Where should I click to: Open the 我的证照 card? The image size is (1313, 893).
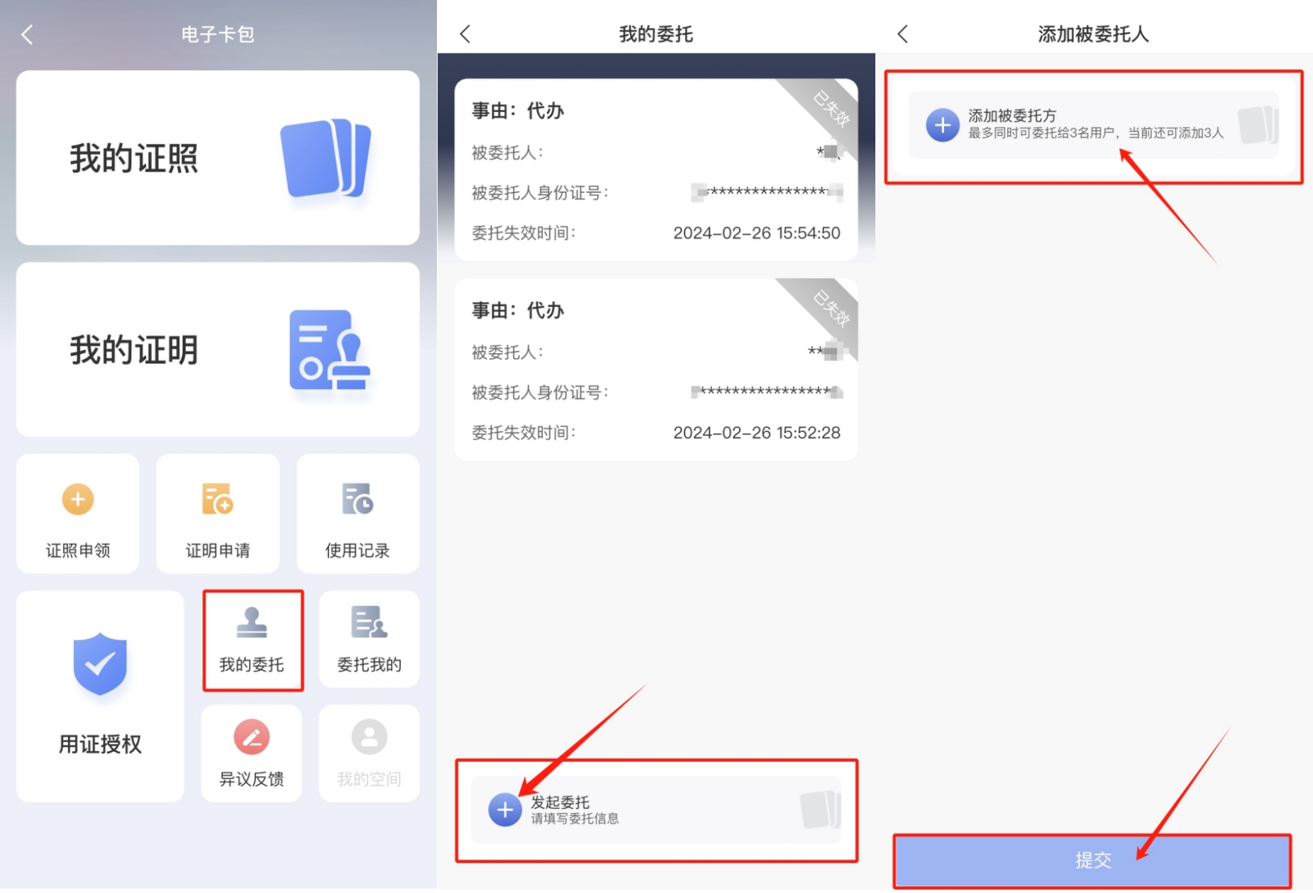(218, 157)
